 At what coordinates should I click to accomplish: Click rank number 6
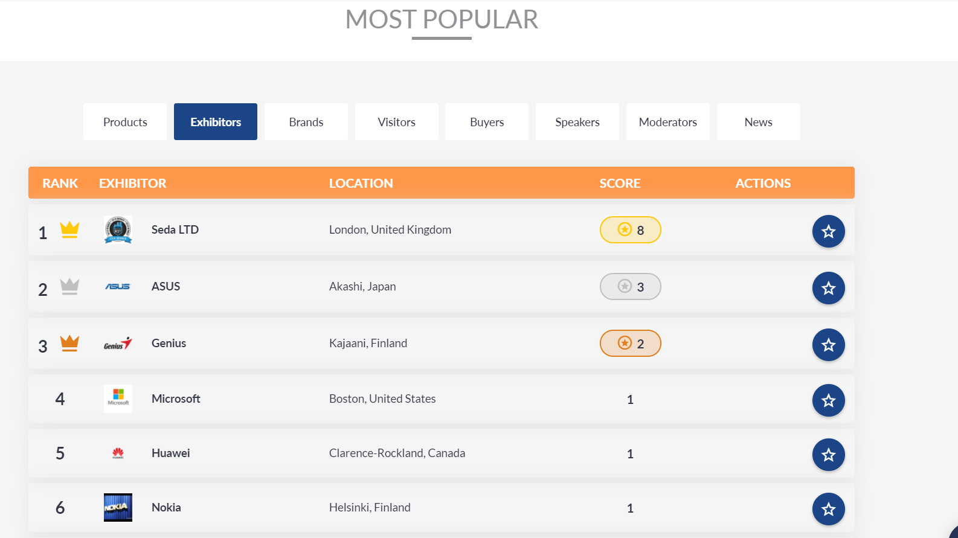[60, 507]
